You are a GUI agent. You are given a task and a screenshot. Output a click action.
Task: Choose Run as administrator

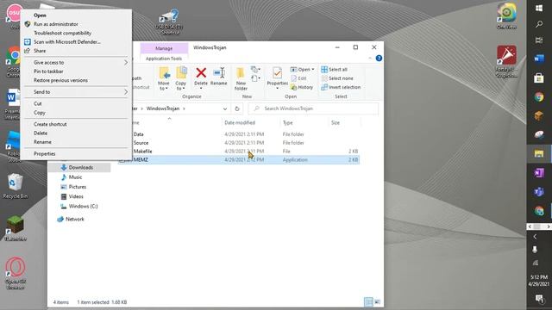point(55,24)
